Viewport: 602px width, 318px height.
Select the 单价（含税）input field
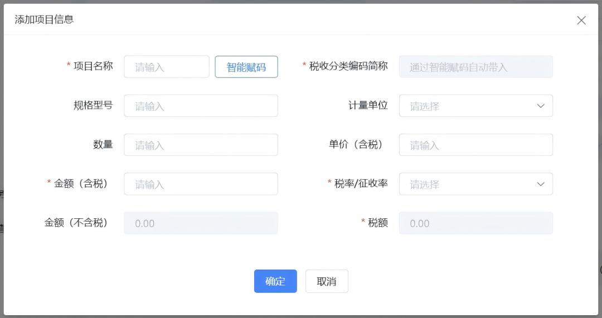coord(475,145)
